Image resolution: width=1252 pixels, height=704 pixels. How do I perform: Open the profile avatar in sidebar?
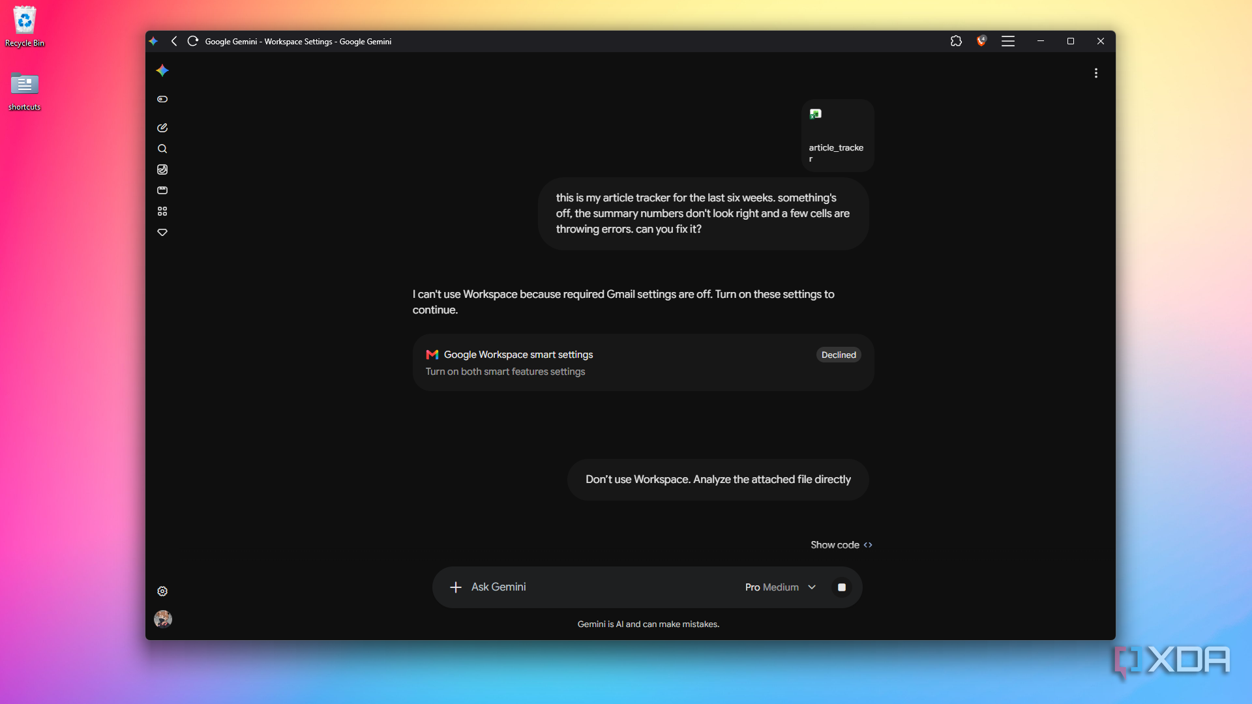(163, 619)
